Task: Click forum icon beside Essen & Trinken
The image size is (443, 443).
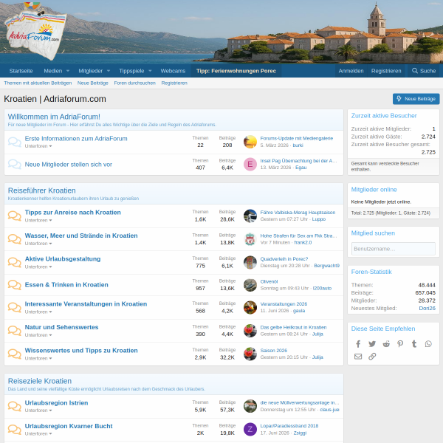Action: [x=15, y=285]
